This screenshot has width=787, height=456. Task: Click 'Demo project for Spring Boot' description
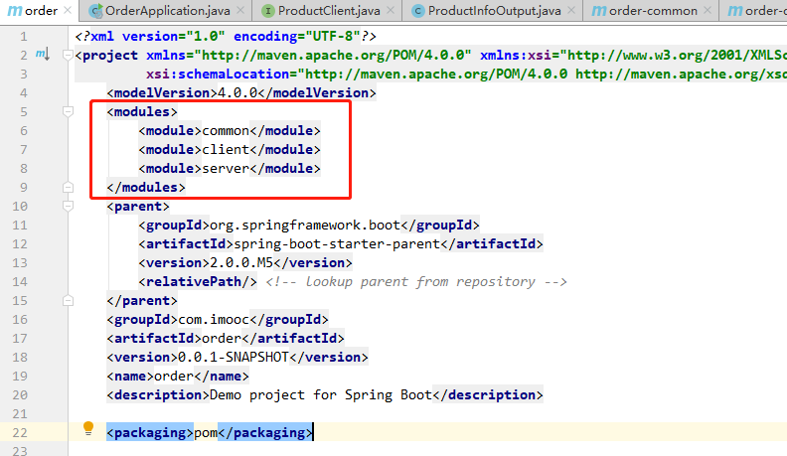(x=321, y=395)
